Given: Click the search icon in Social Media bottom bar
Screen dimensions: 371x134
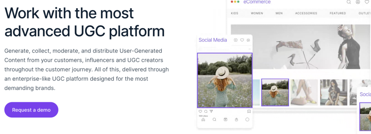Looking at the screenshot, I should coord(214,120).
